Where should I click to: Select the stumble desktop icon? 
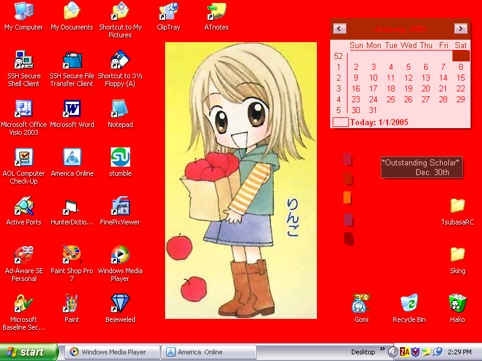point(120,157)
